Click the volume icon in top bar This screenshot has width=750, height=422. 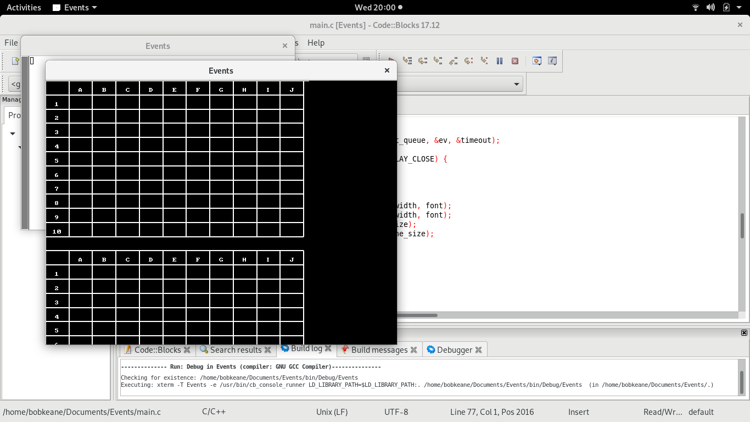click(710, 8)
